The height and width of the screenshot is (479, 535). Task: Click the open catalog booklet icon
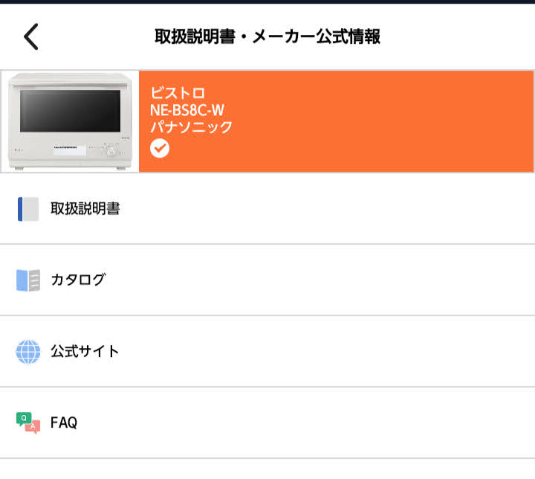[x=27, y=280]
